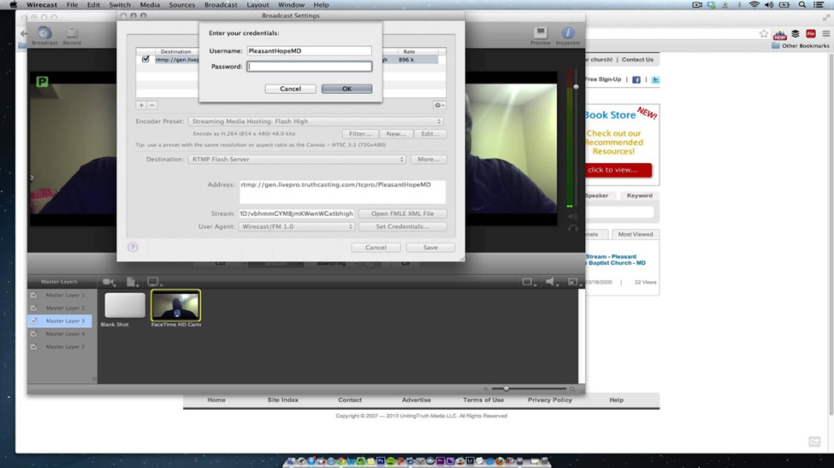This screenshot has height=468, width=834.
Task: Open the Destination RTMP Flash Server dropdown
Action: click(298, 160)
